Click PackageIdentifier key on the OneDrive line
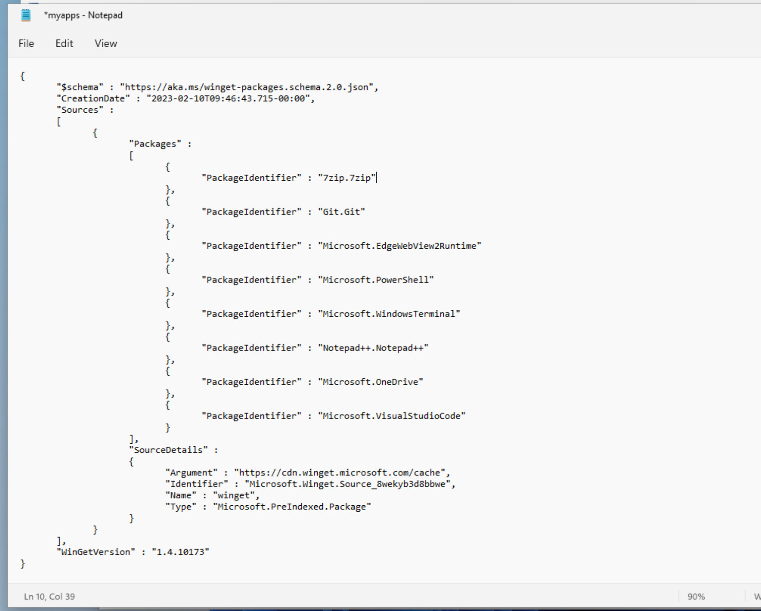761x611 pixels. 251,382
